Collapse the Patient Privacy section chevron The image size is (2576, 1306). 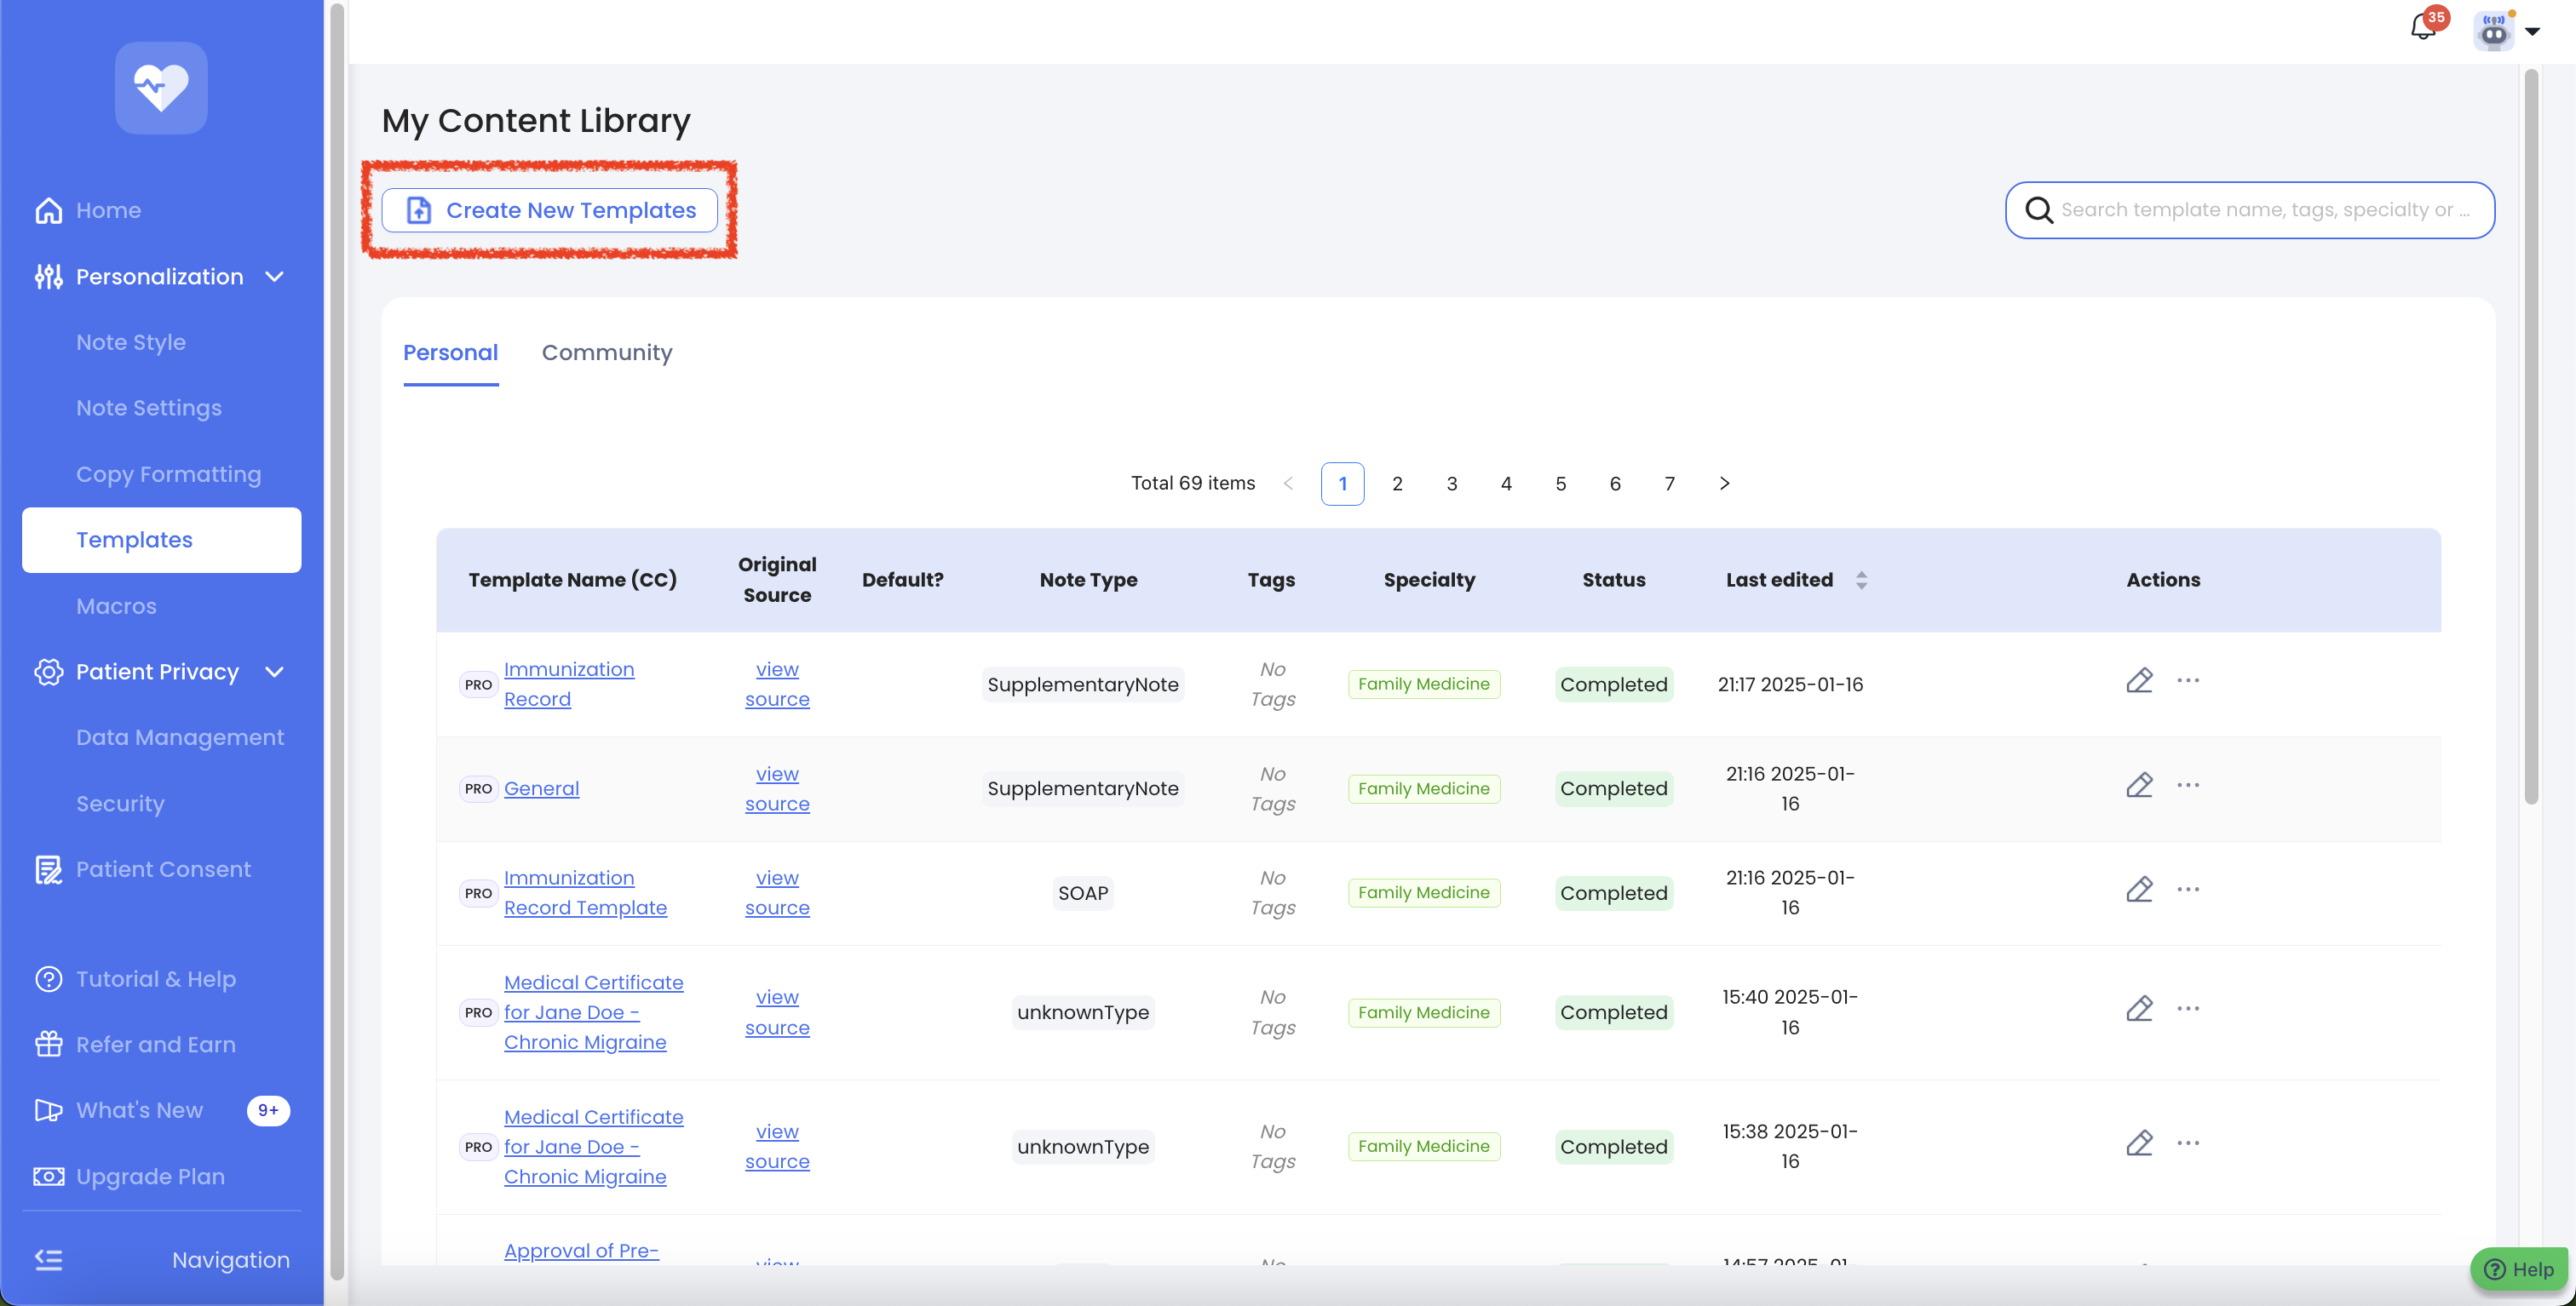[x=275, y=672]
